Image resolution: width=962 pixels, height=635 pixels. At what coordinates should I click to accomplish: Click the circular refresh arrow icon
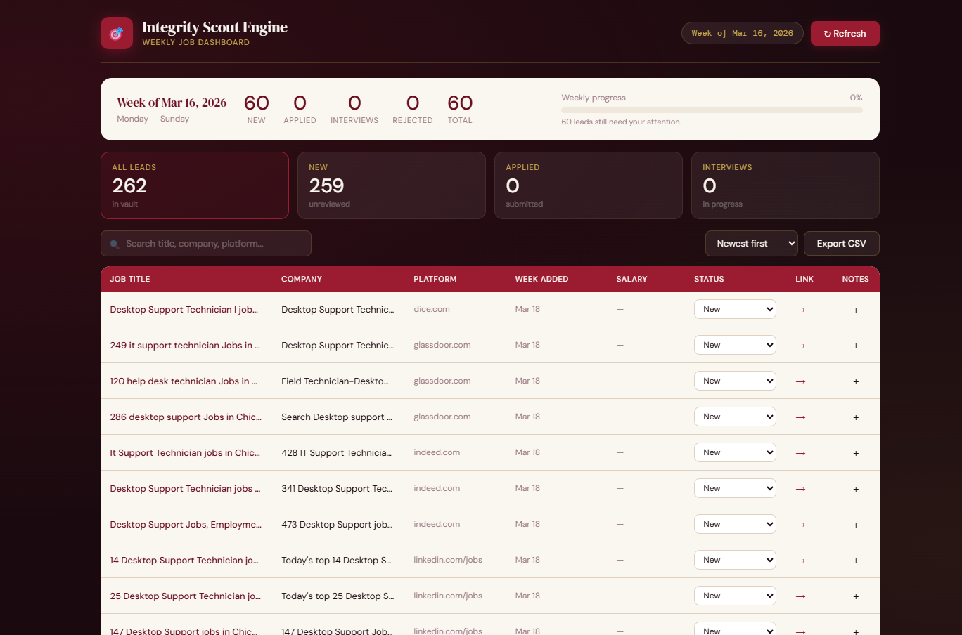click(x=827, y=33)
